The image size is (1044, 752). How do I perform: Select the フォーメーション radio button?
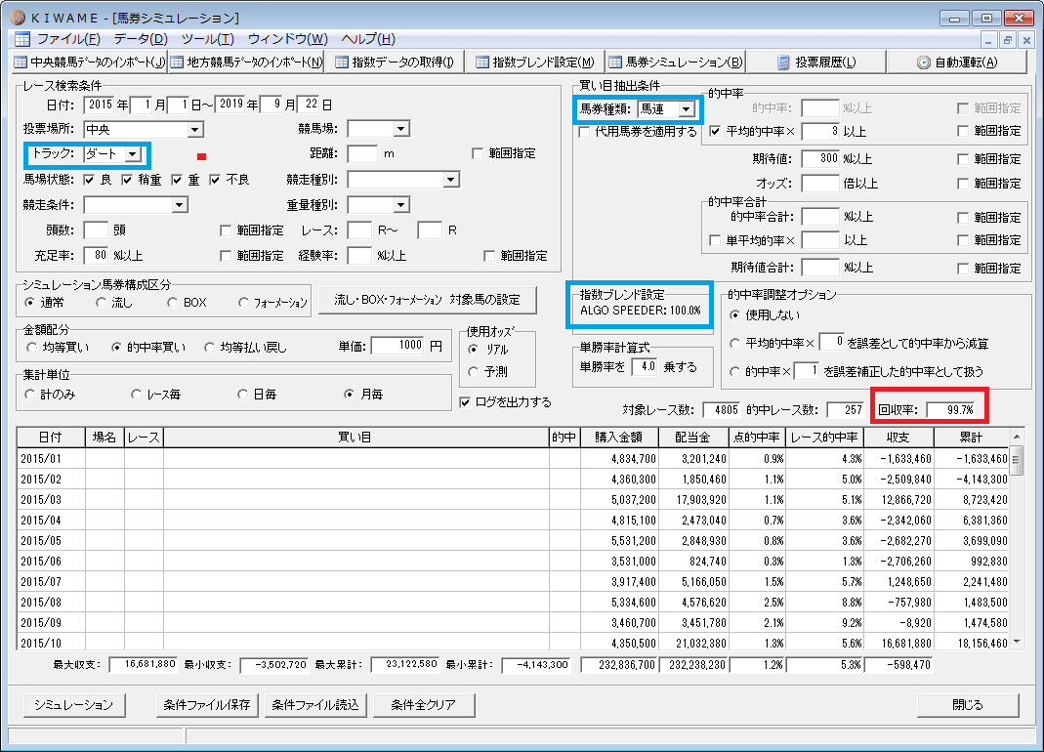[x=244, y=303]
